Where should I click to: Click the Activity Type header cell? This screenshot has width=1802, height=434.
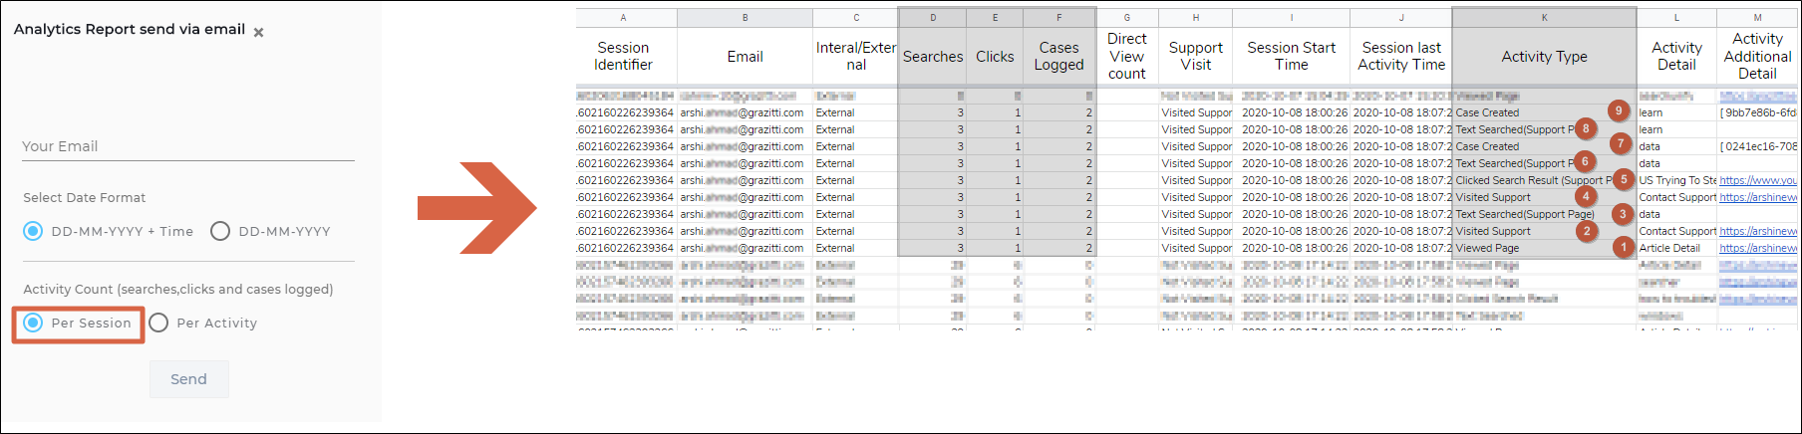[x=1544, y=57]
